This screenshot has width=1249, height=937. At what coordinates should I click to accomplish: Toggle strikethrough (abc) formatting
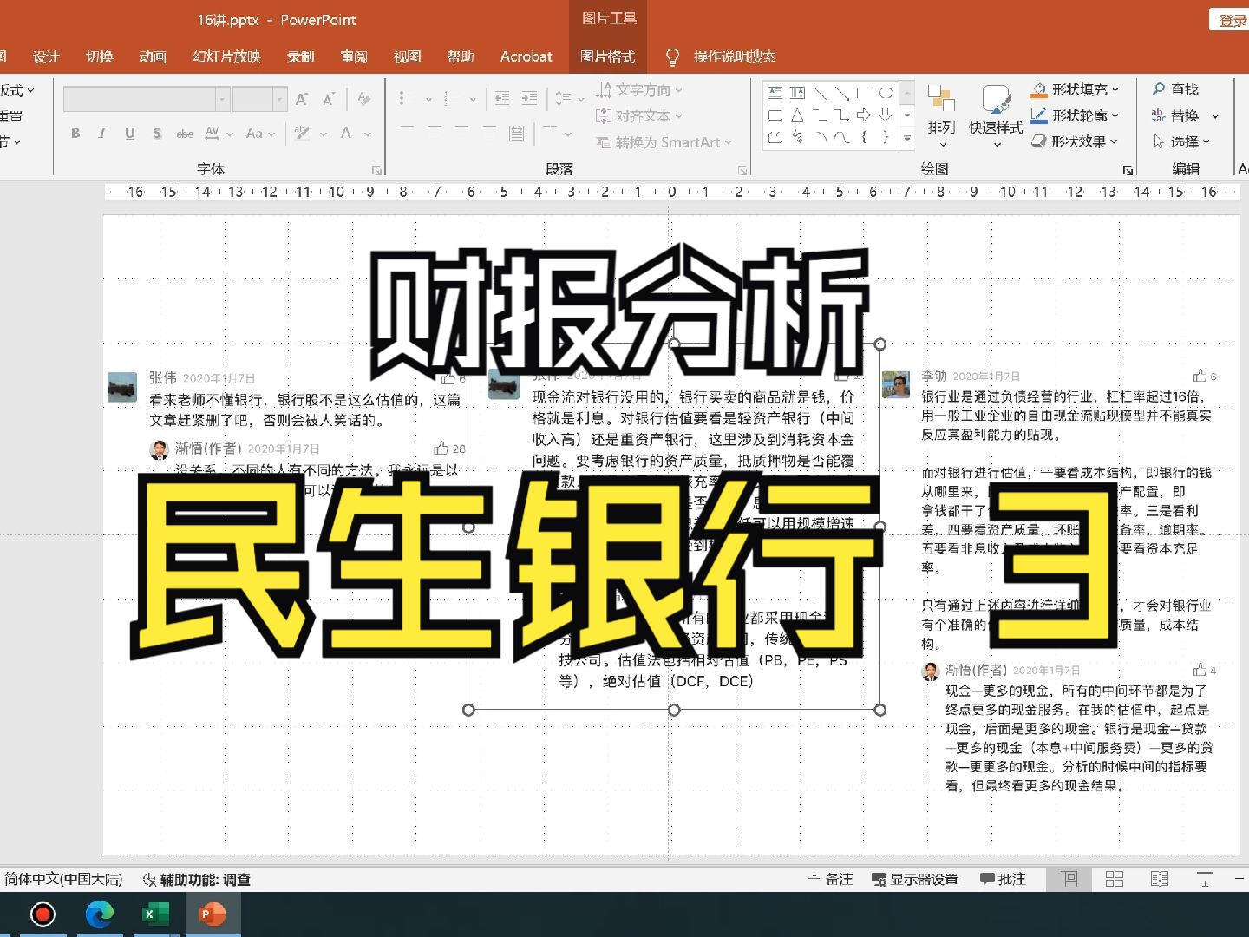click(x=185, y=133)
